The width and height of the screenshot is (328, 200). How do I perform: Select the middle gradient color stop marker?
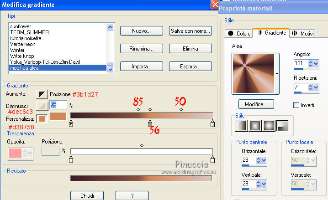tap(150, 123)
